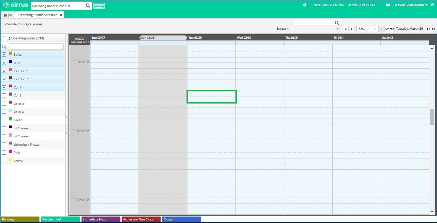Click the magnifier beside the top search box
The image size is (437, 223).
[x=88, y=6]
